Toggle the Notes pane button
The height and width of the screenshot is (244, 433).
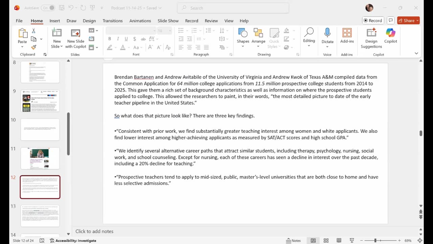(293, 241)
